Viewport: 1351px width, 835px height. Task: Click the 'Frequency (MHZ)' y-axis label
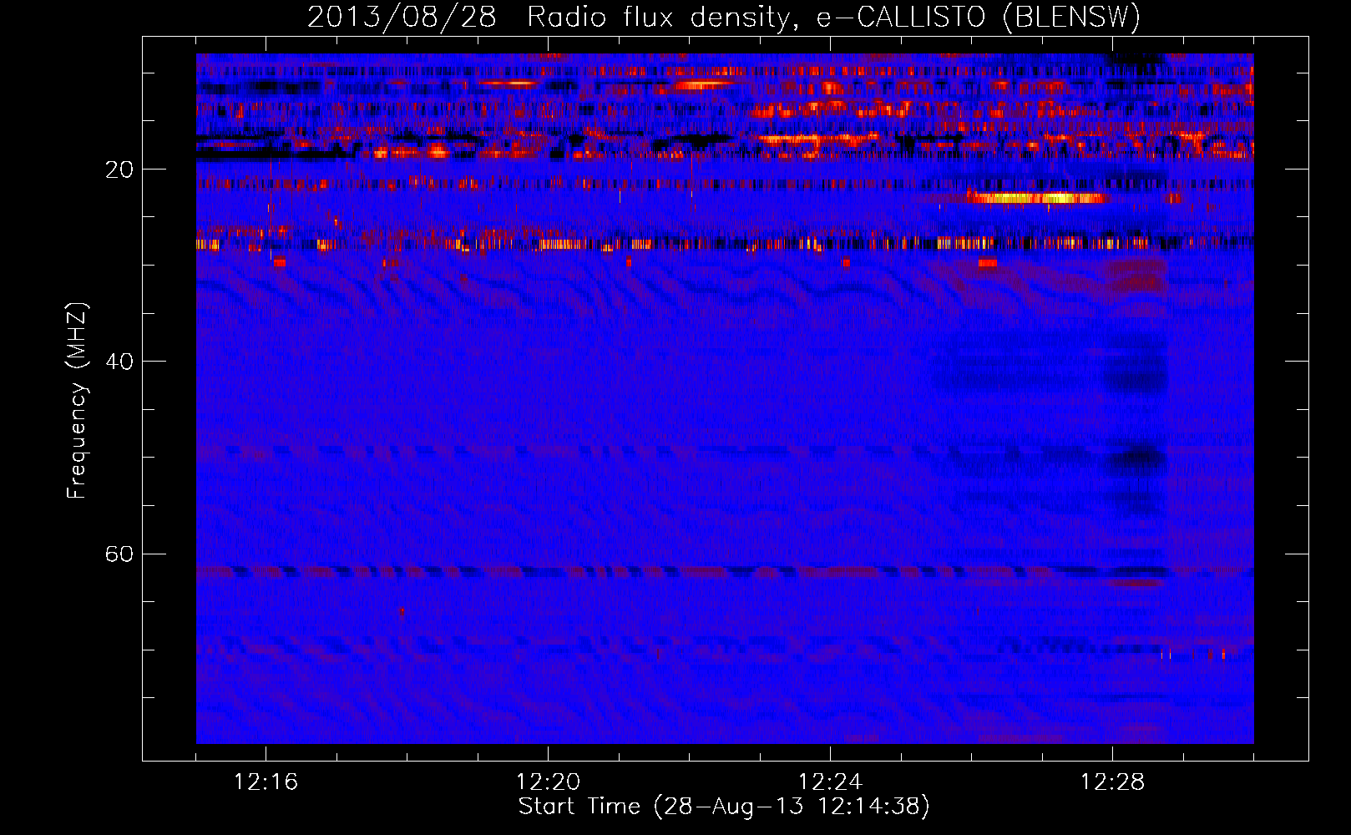[77, 400]
